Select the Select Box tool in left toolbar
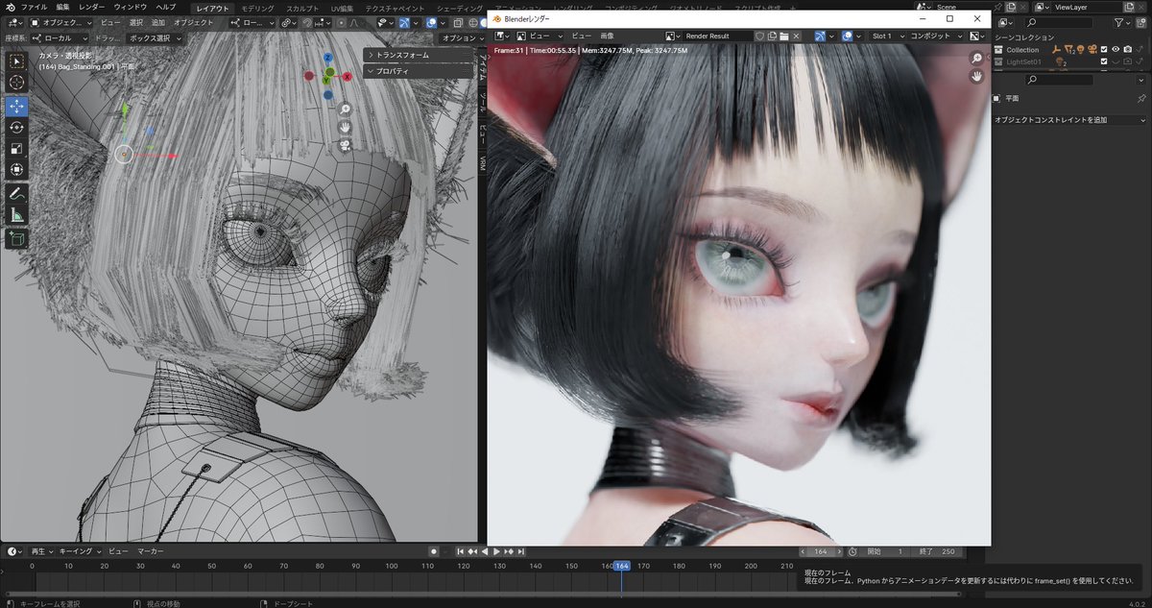The width and height of the screenshot is (1152, 608). 16,61
